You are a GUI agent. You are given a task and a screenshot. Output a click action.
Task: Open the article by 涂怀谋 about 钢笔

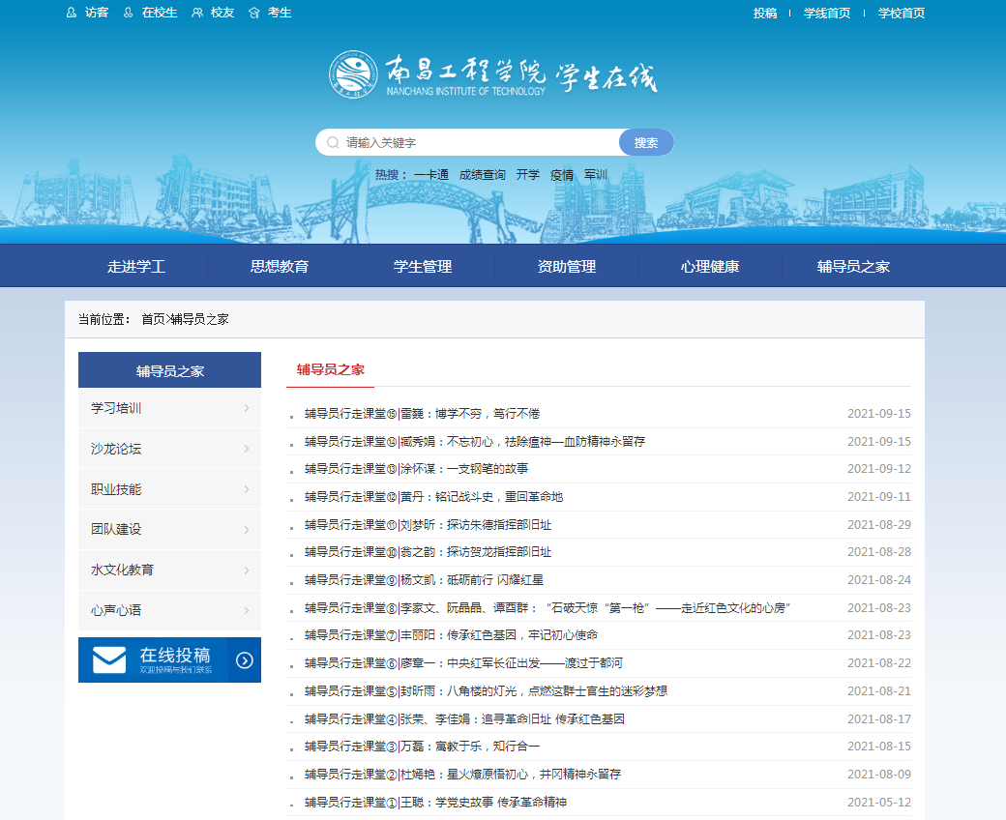(416, 469)
